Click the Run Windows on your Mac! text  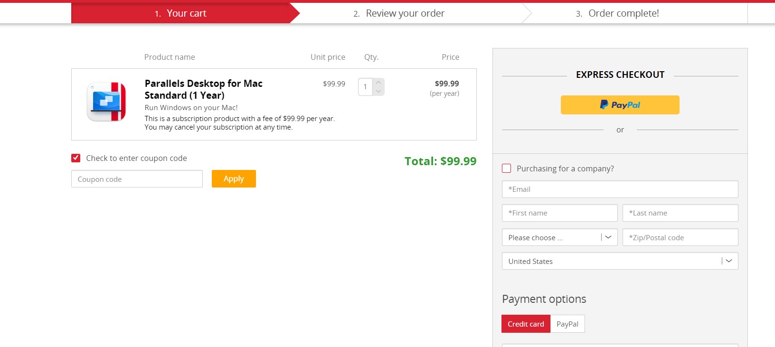pyautogui.click(x=191, y=108)
